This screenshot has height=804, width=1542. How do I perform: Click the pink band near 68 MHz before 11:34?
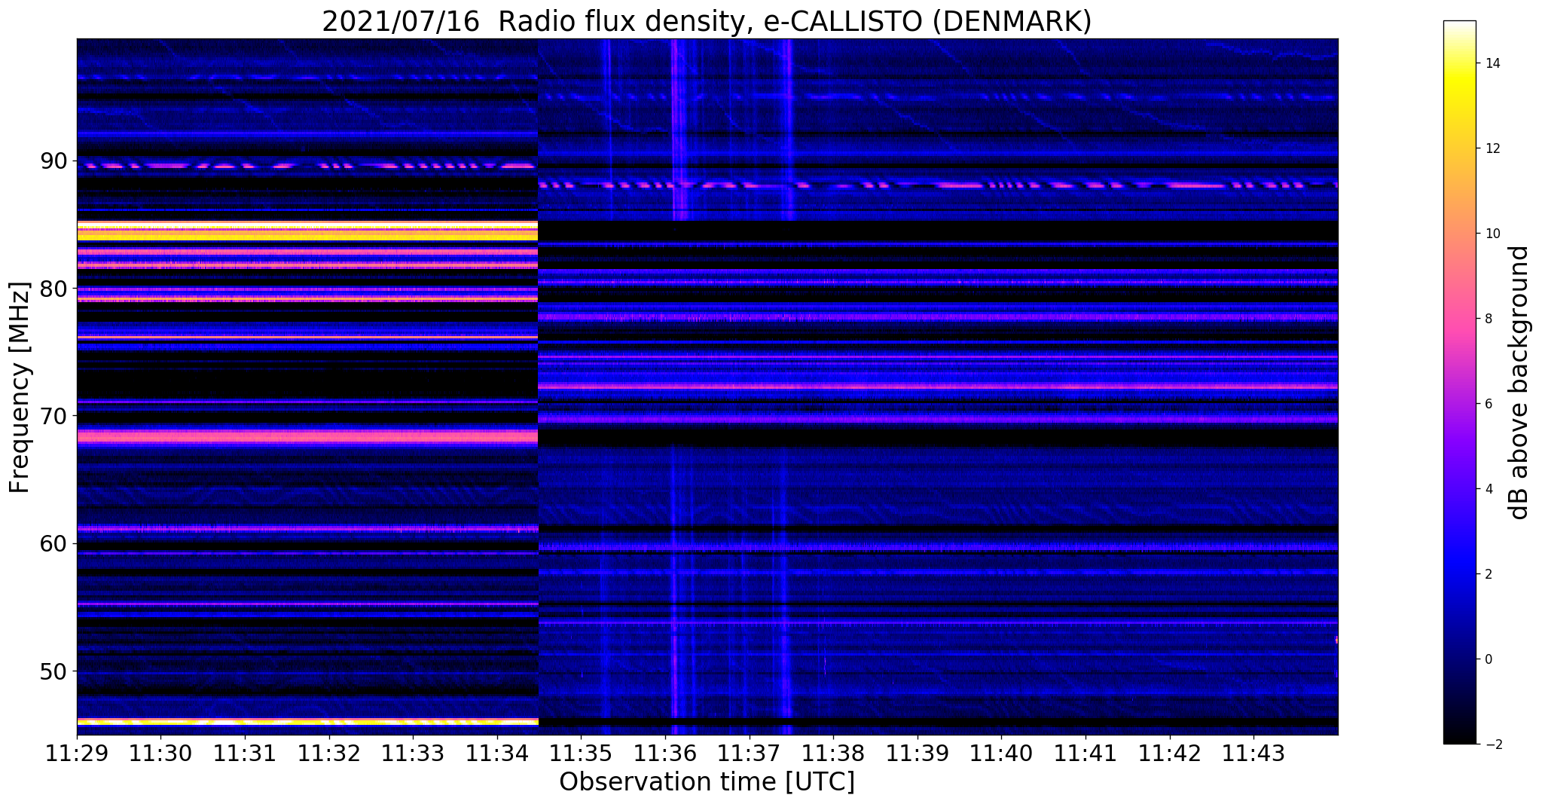coord(307,436)
